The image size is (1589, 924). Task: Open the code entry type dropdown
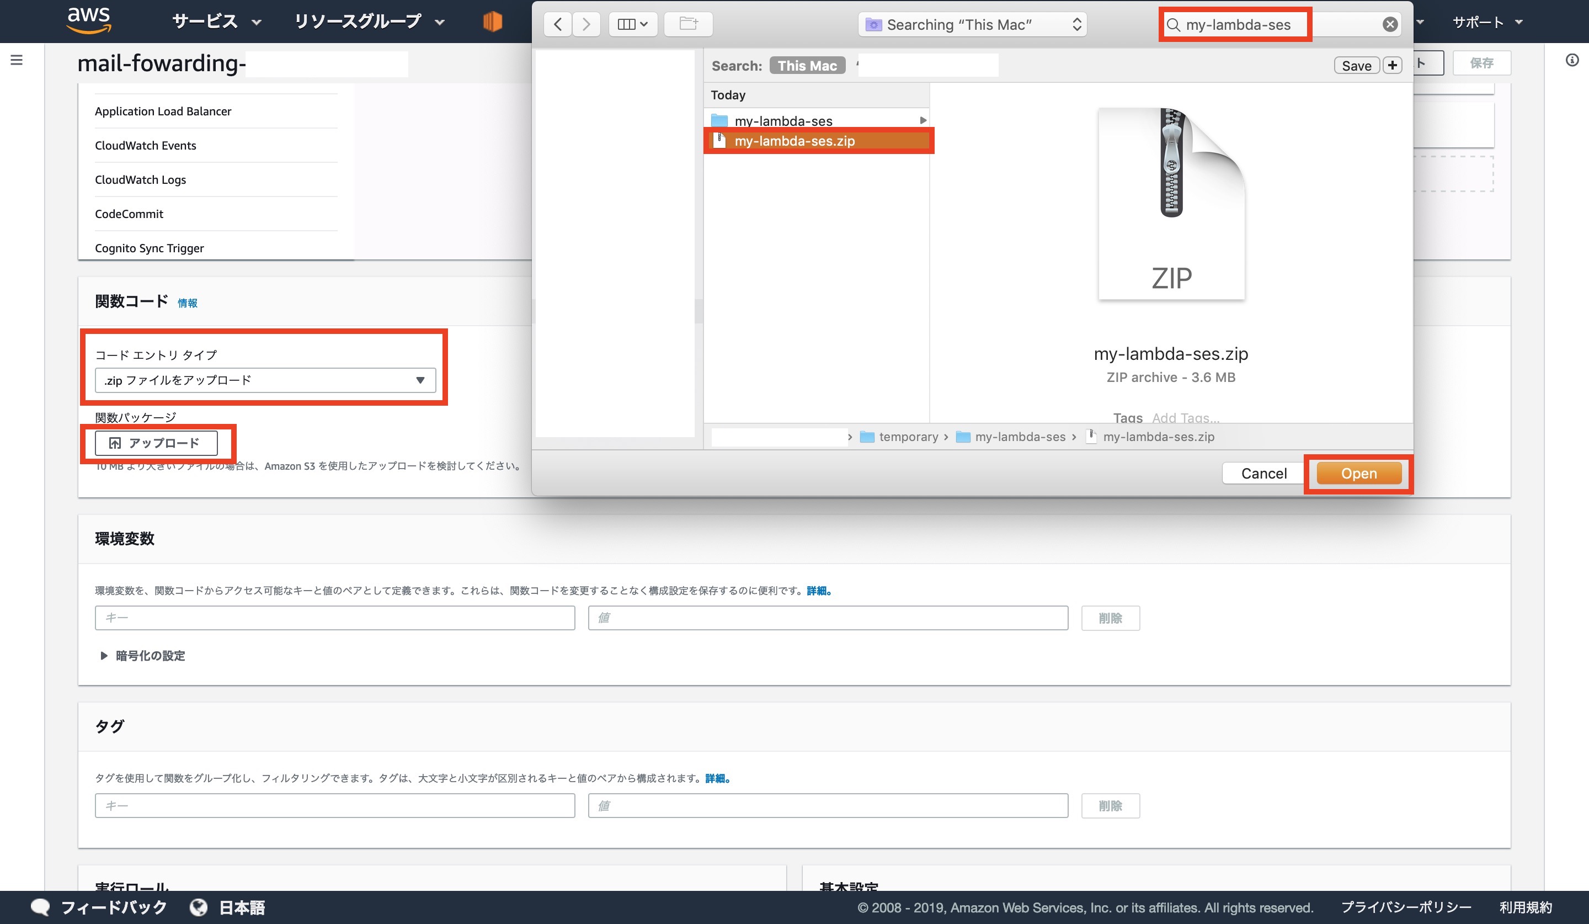coord(265,380)
